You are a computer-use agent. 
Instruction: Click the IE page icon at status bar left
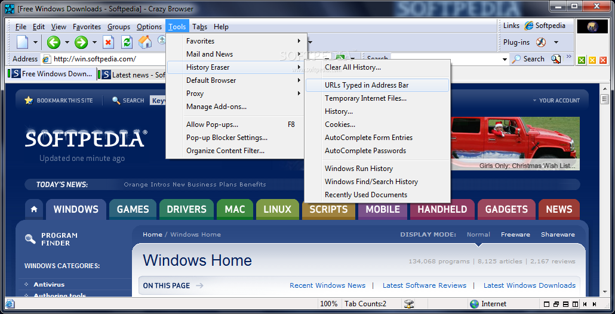click(x=10, y=304)
